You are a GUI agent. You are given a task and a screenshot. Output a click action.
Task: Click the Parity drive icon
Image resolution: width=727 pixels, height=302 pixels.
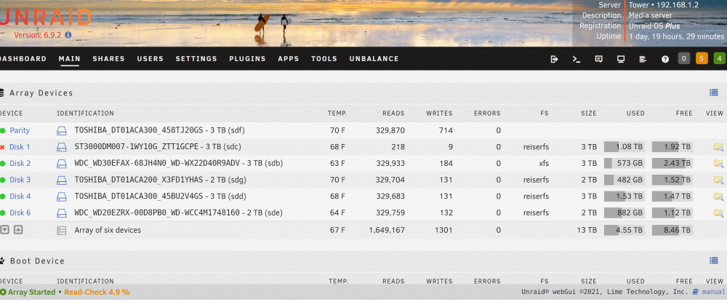pos(62,130)
